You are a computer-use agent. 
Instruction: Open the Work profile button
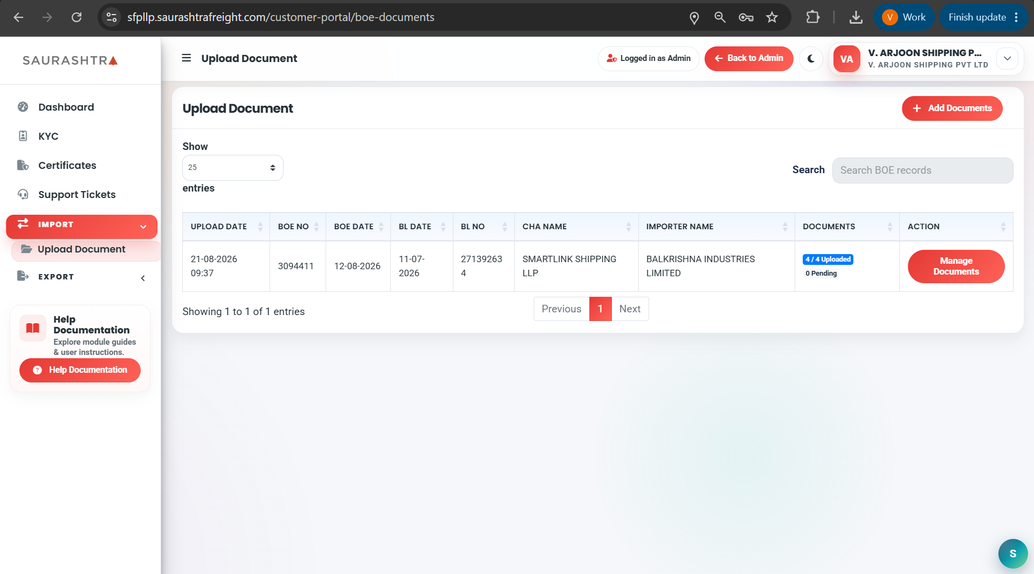pyautogui.click(x=905, y=17)
